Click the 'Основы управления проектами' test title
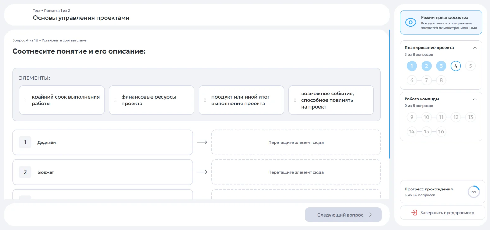Image resolution: width=490 pixels, height=230 pixels. click(x=81, y=18)
